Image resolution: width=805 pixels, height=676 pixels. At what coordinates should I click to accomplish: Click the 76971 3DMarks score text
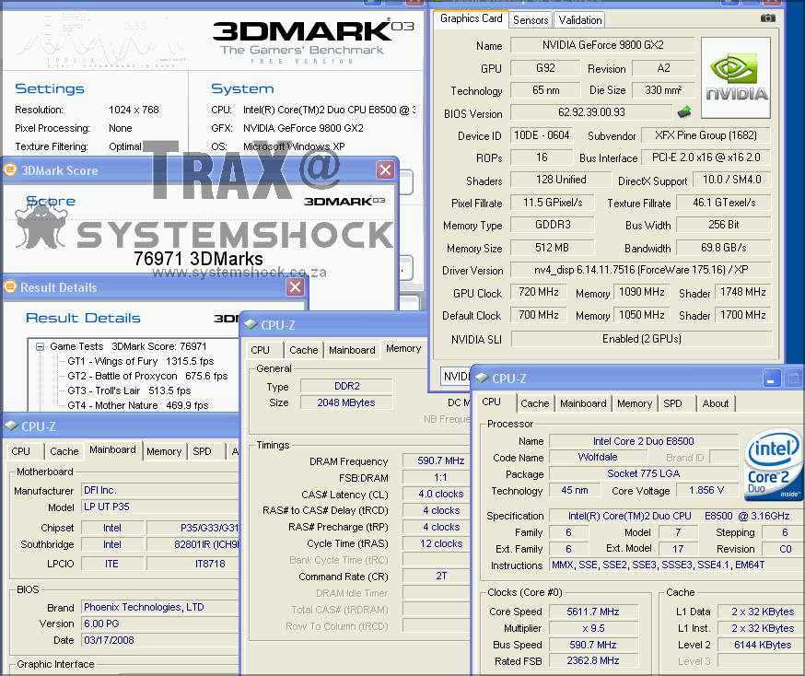coord(198,259)
